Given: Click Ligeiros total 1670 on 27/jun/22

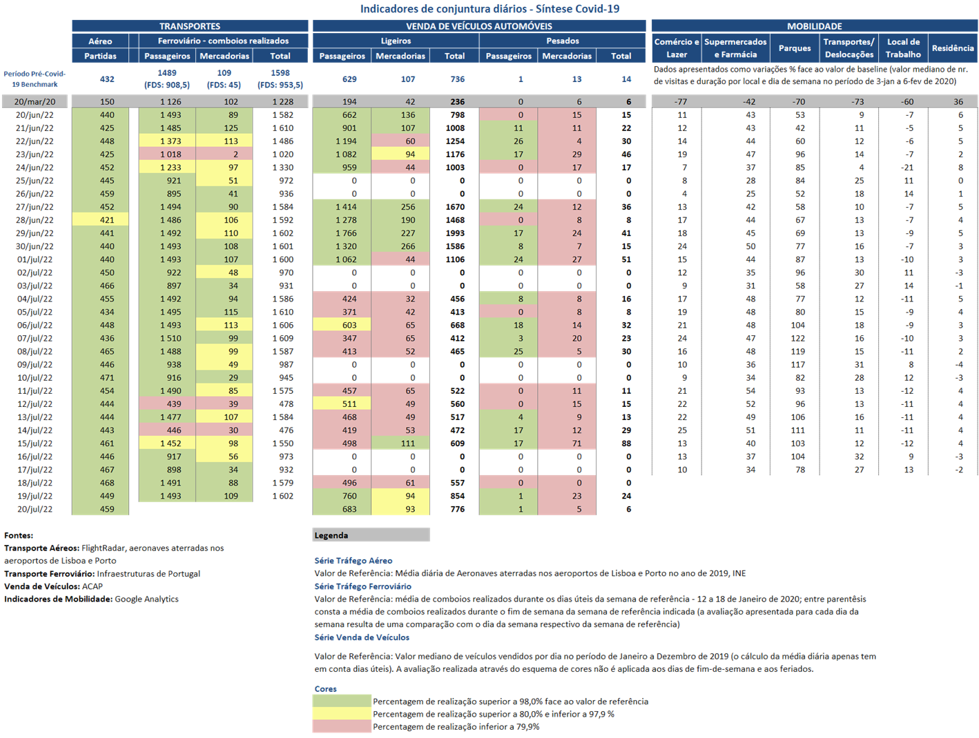Looking at the screenshot, I should [455, 207].
